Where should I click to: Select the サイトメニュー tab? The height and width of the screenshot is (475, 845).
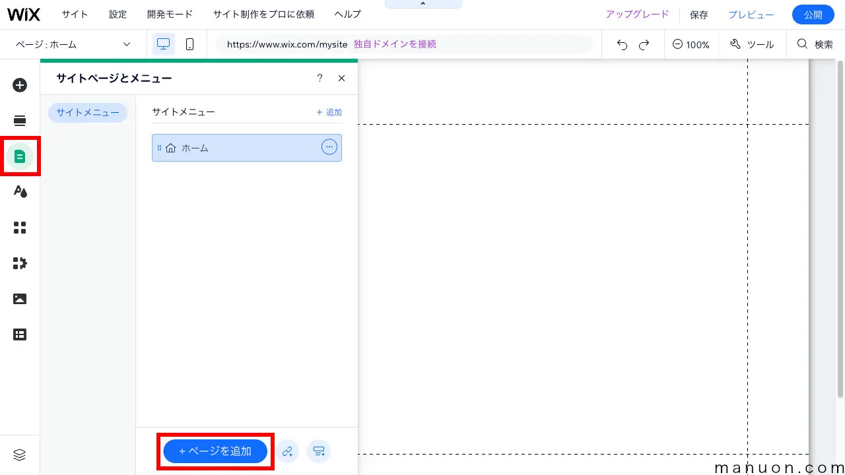[87, 112]
